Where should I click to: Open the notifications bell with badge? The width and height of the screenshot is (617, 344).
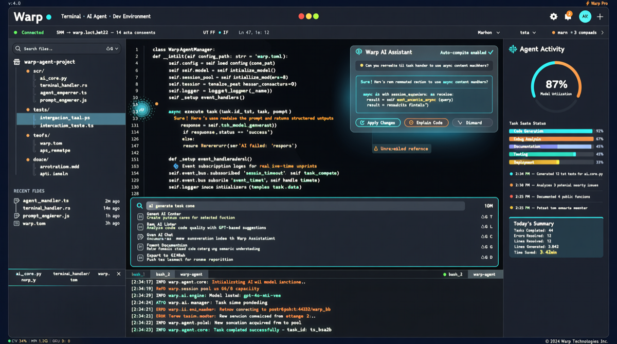point(567,16)
